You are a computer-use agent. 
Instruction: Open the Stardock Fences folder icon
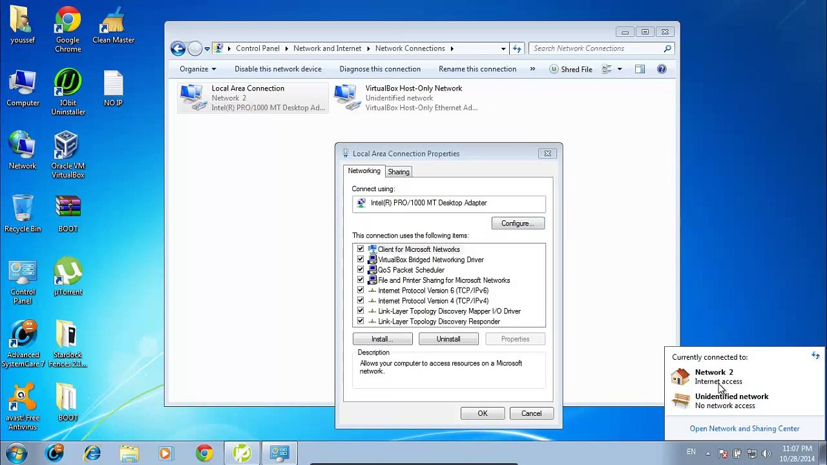pyautogui.click(x=68, y=345)
